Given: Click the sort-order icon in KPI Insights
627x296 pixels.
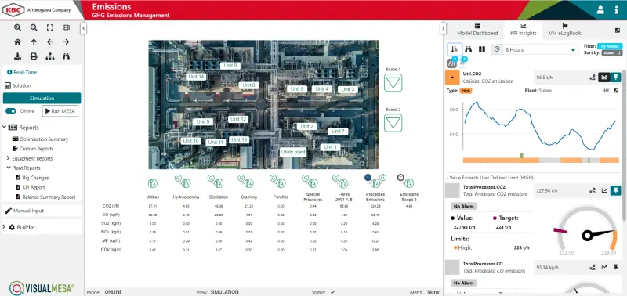Looking at the screenshot, I should (455, 49).
